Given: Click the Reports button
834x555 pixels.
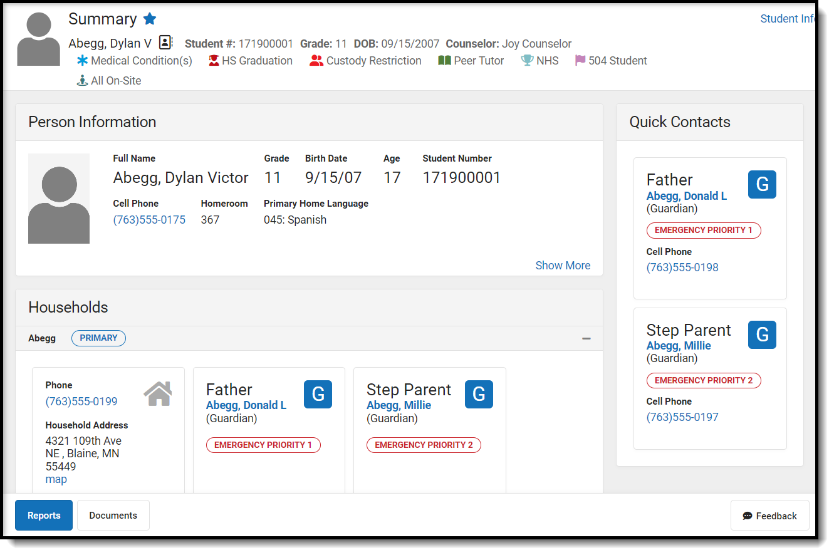Looking at the screenshot, I should (44, 516).
